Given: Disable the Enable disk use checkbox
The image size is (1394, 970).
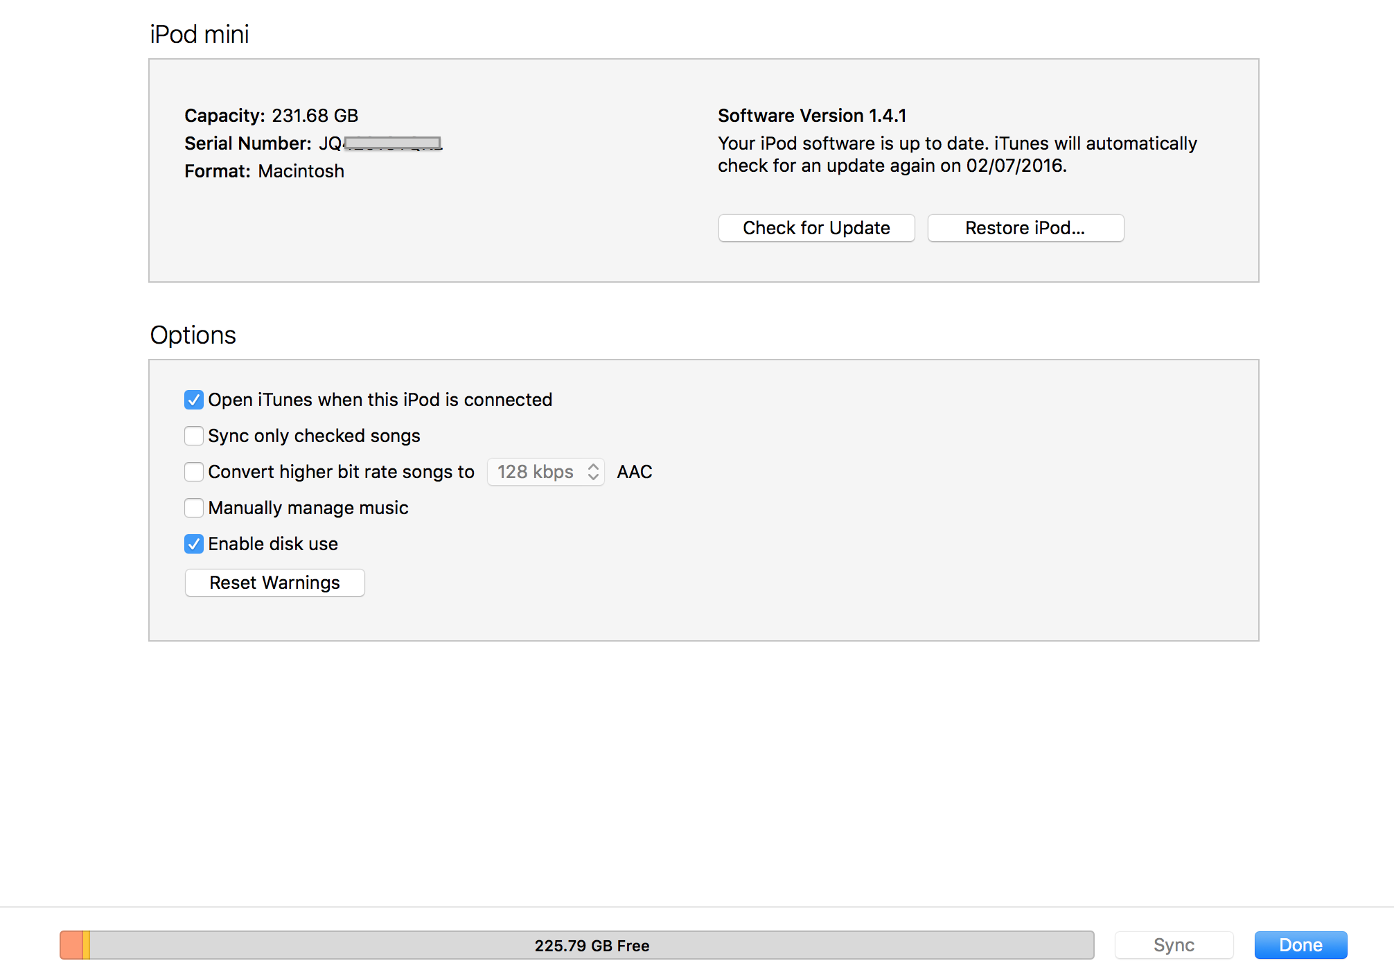Looking at the screenshot, I should (194, 544).
